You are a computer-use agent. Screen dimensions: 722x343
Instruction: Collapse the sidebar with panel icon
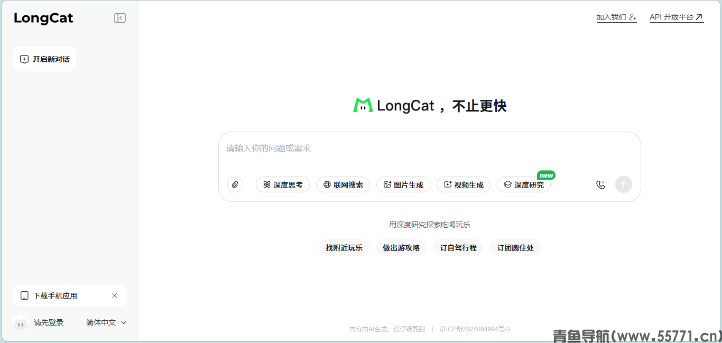(120, 18)
